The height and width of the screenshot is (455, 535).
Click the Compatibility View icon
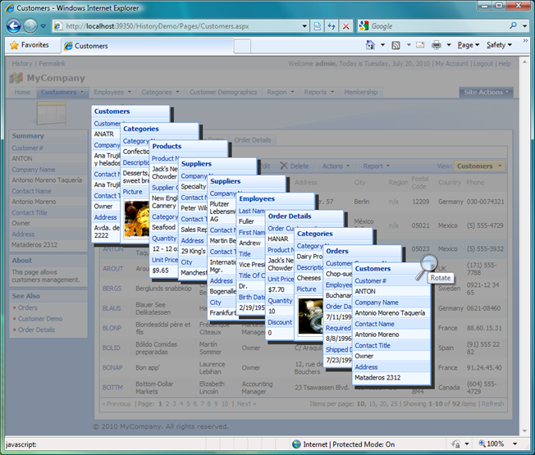pyautogui.click(x=318, y=26)
